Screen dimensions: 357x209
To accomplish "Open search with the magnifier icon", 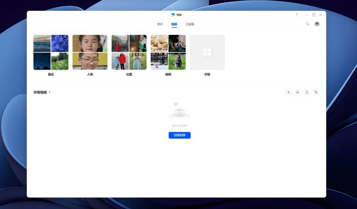I will tap(308, 24).
